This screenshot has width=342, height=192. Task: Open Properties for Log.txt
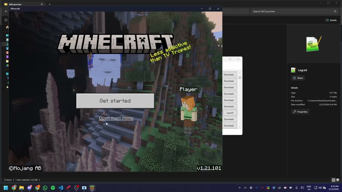point(300,112)
